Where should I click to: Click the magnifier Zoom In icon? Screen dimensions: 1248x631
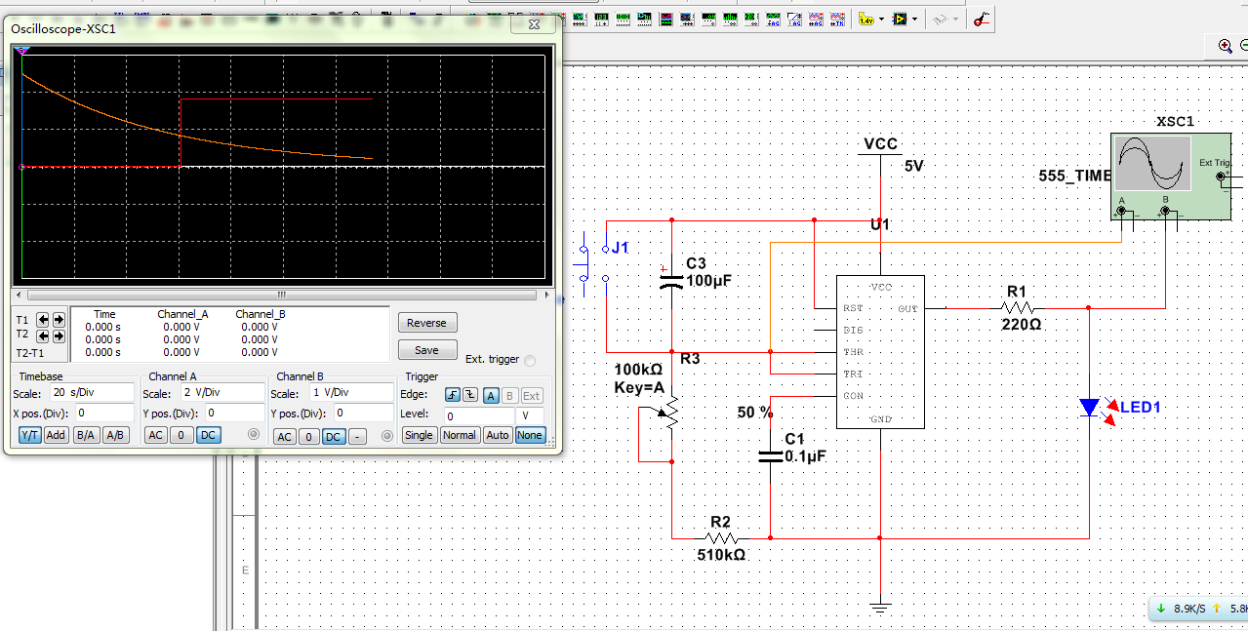pyautogui.click(x=1226, y=45)
